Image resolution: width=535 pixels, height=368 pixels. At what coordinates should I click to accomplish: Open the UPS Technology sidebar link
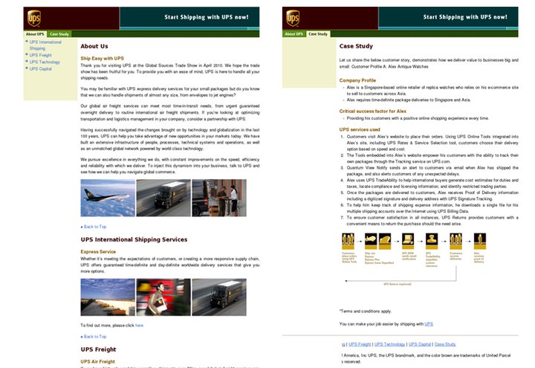coord(45,62)
